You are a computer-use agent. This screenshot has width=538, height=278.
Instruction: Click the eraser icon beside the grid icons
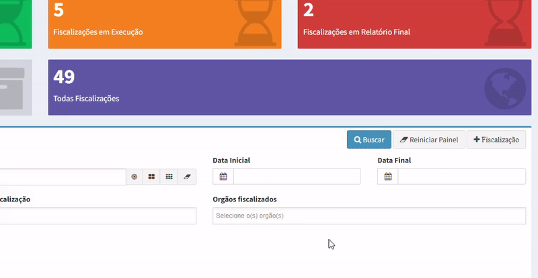[x=187, y=177]
